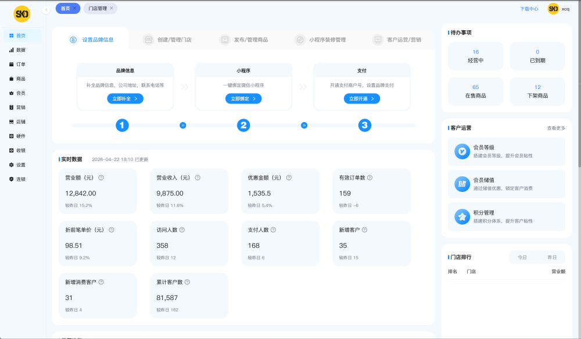Open the 经营中 card showing 16

click(475, 56)
